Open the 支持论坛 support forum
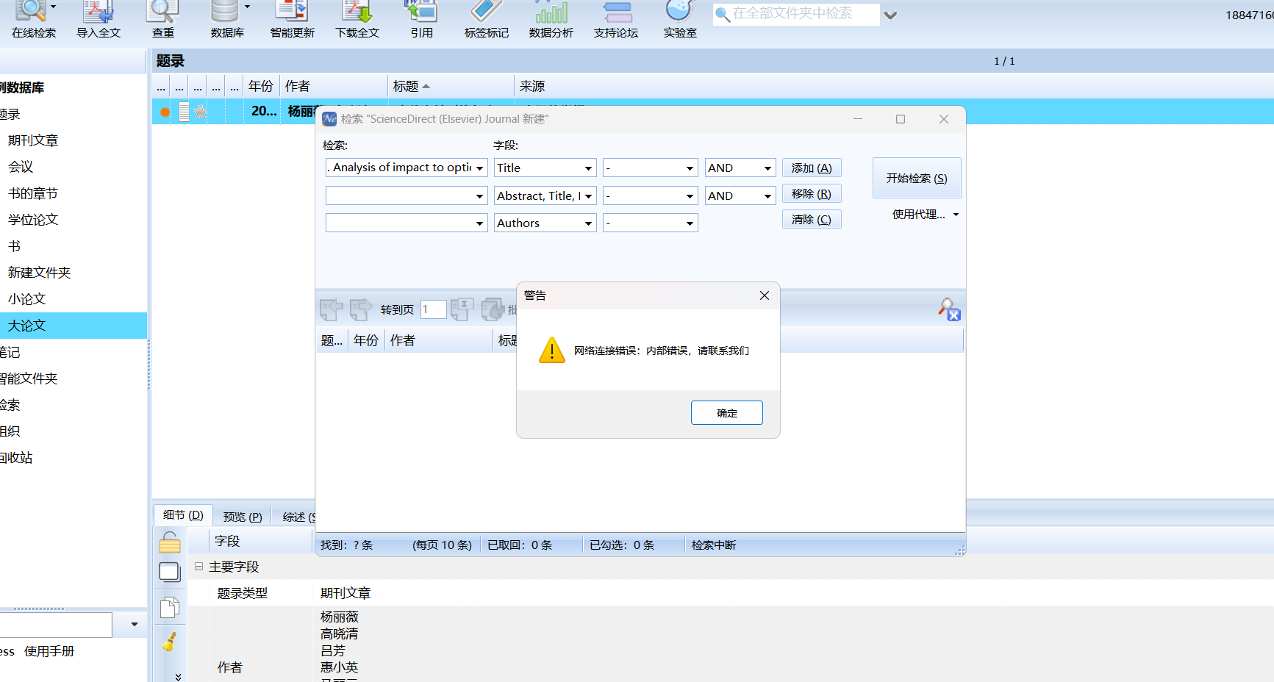This screenshot has width=1274, height=682. tap(616, 19)
